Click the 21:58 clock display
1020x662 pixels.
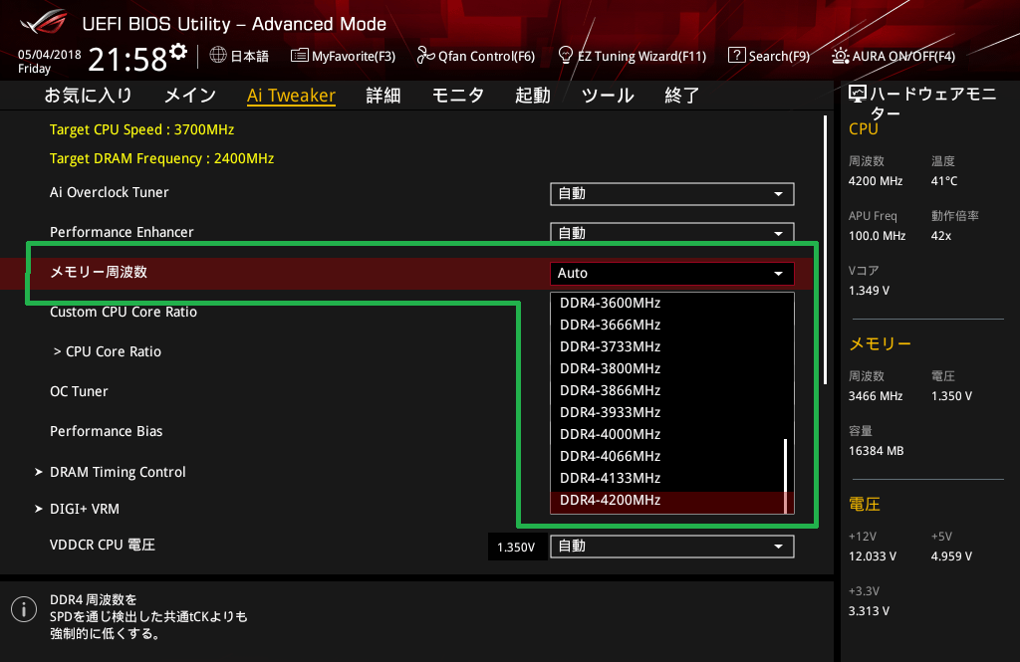pyautogui.click(x=127, y=60)
